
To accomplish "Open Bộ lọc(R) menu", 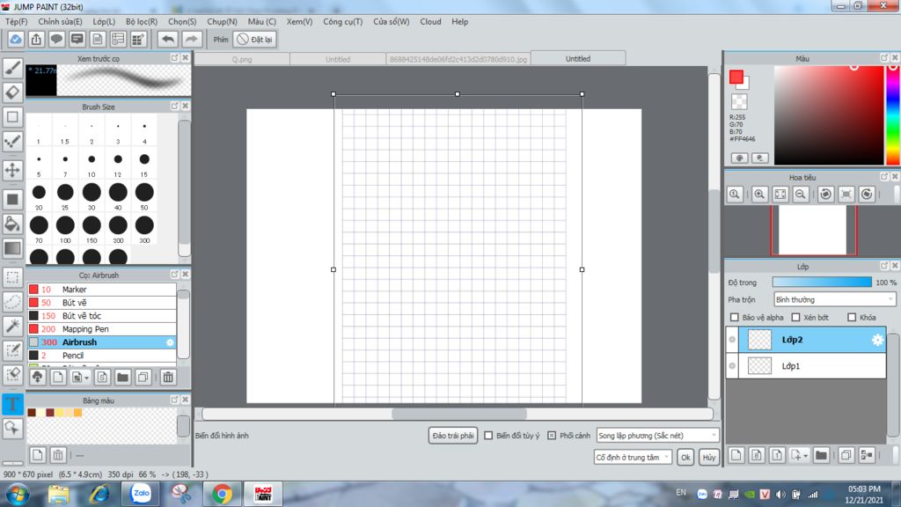I will 142,21.
